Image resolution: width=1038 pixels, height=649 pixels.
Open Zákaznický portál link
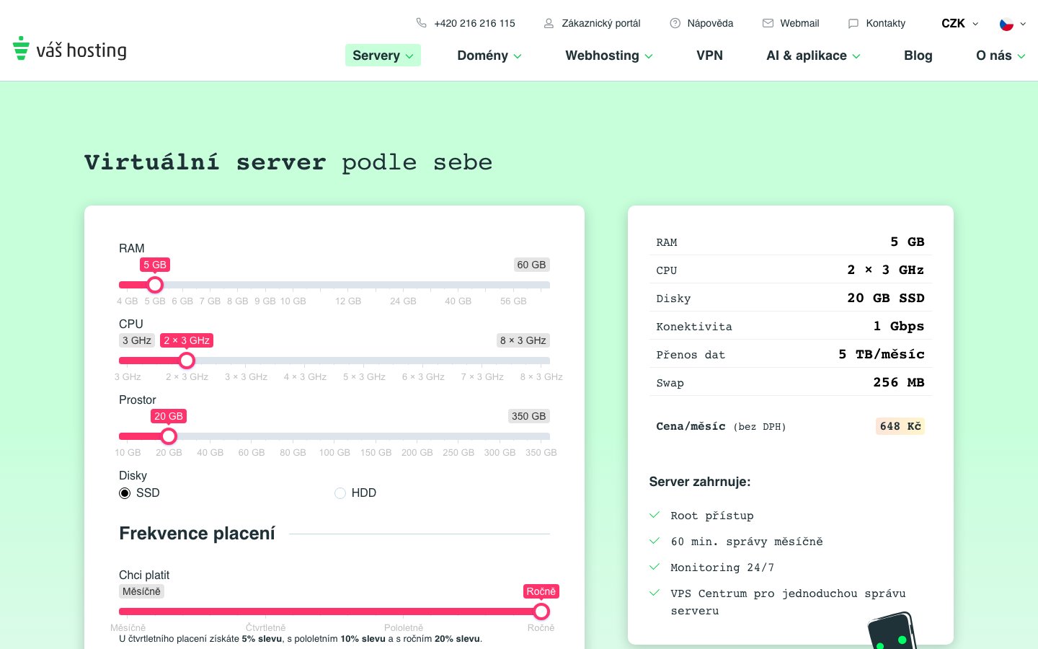click(601, 23)
